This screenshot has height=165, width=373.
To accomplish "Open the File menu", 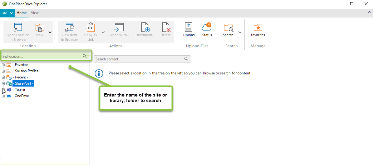I will point(7,13).
